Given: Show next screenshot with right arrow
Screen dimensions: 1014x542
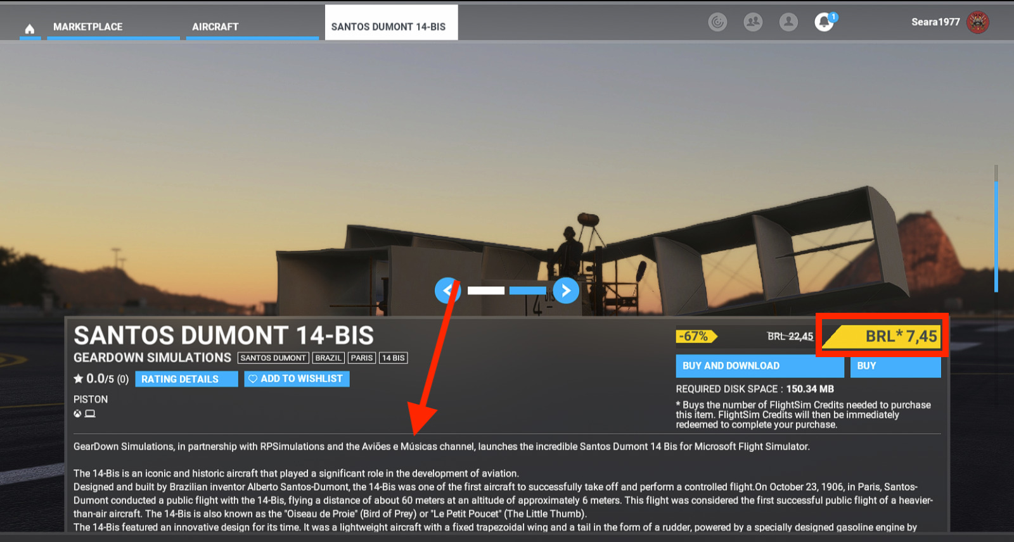Looking at the screenshot, I should pyautogui.click(x=566, y=291).
